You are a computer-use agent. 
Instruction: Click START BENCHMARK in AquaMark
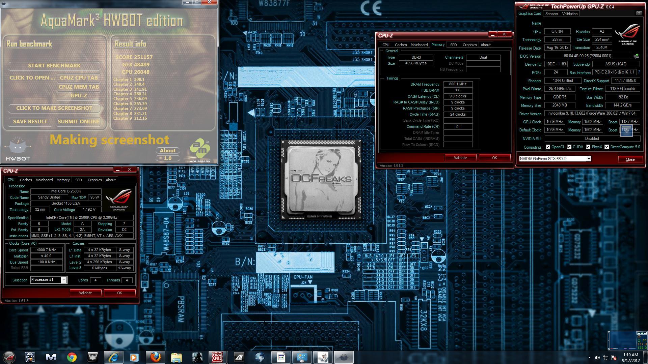pos(54,66)
